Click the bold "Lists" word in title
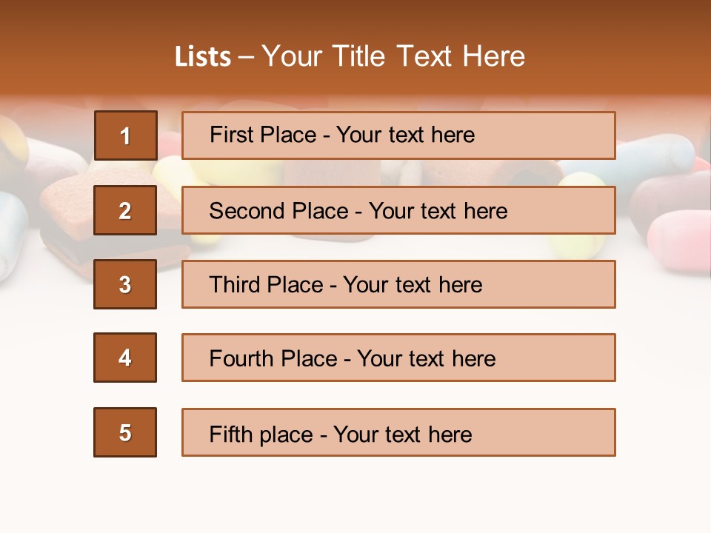Viewport: 711px width, 533px height. coord(202,56)
